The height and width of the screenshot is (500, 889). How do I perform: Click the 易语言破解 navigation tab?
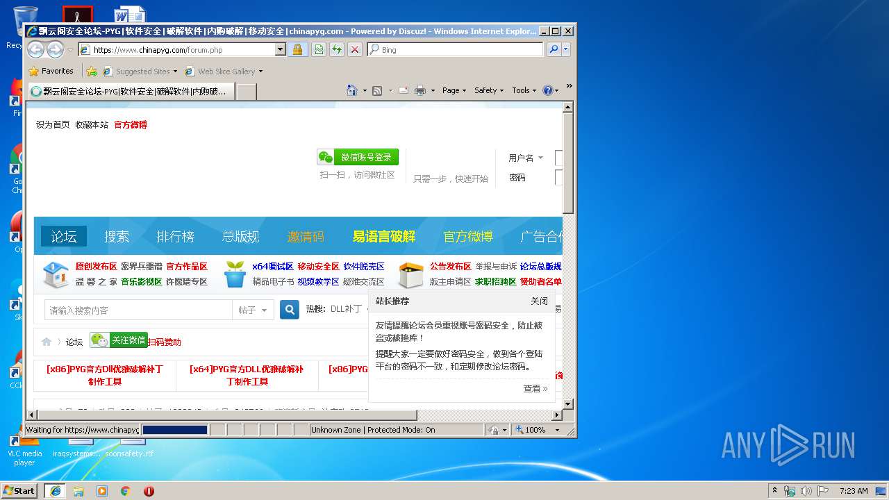[383, 236]
